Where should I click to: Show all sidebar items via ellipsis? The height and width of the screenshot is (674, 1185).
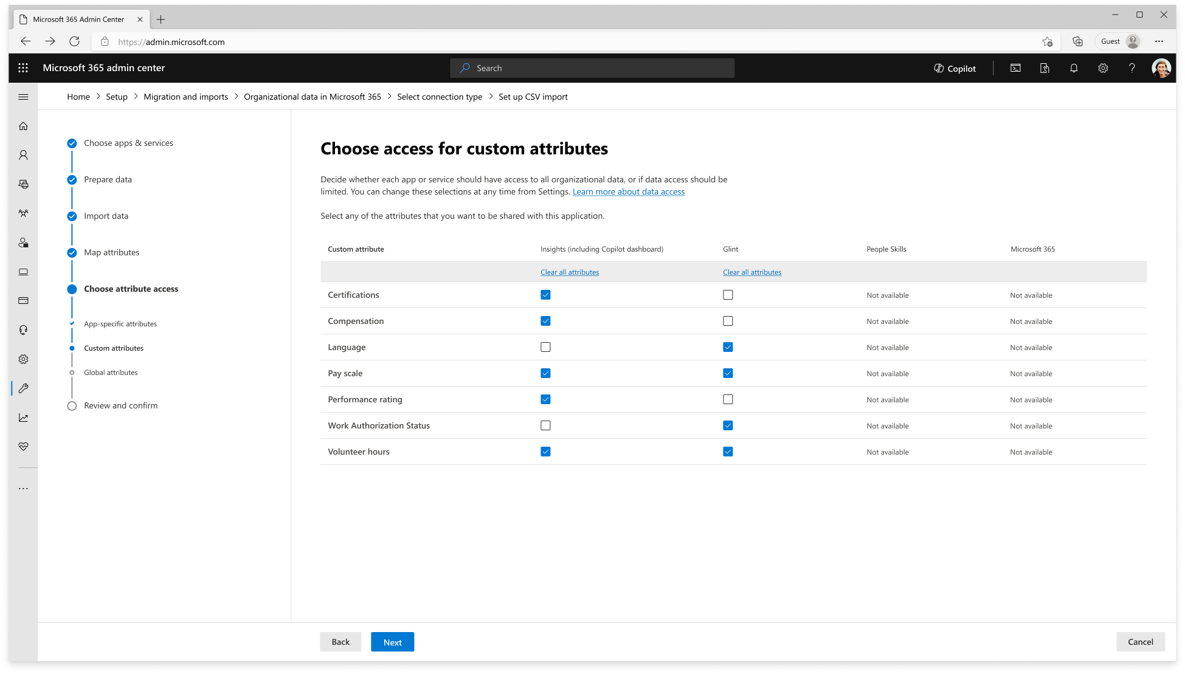pos(23,489)
